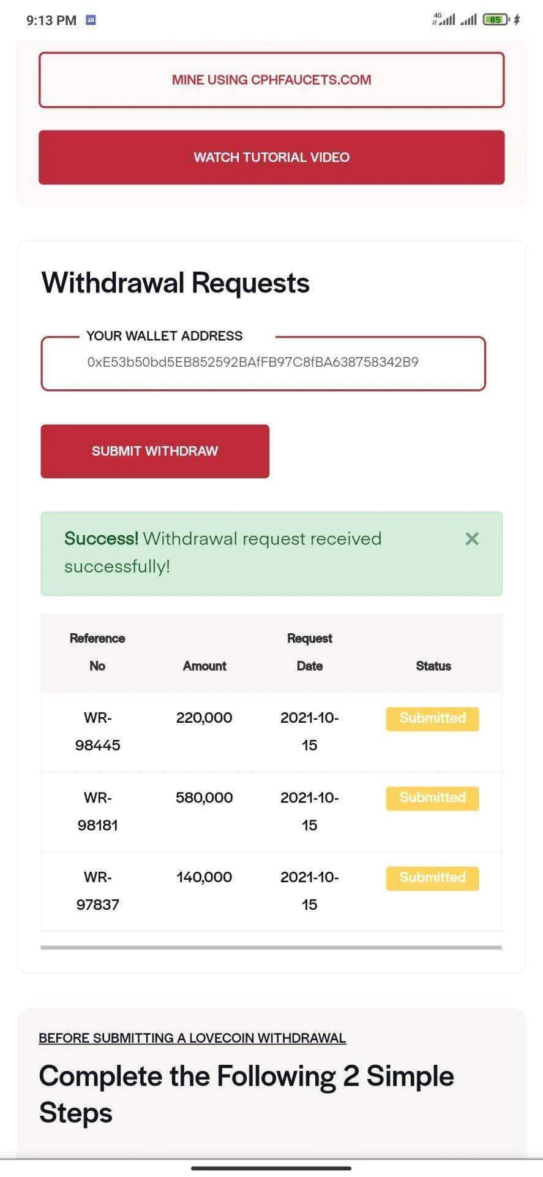Screen dimensions: 543x1177
Task: Click the Amount column header
Action: click(204, 666)
